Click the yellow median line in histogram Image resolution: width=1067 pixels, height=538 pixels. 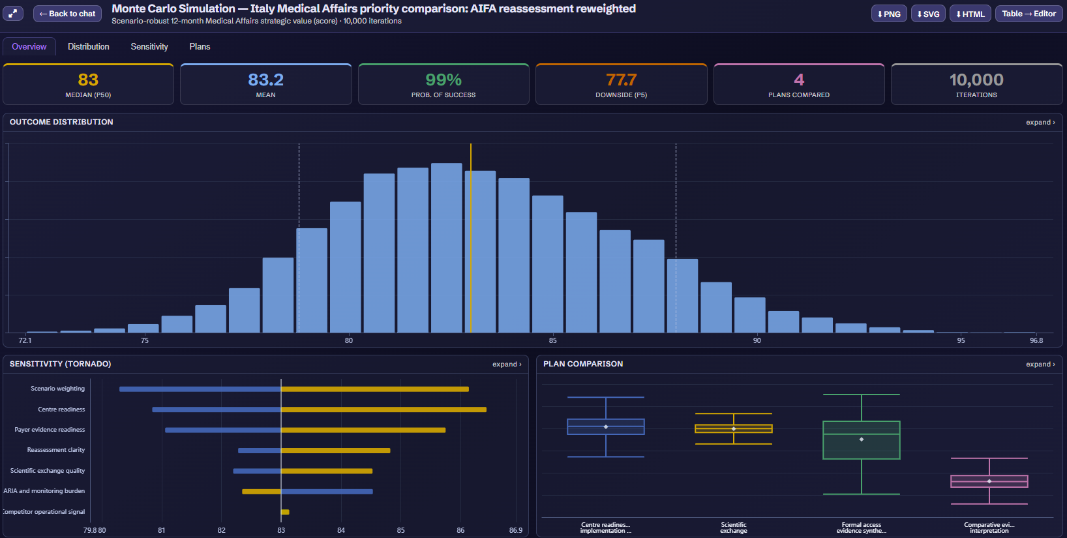pyautogui.click(x=471, y=238)
